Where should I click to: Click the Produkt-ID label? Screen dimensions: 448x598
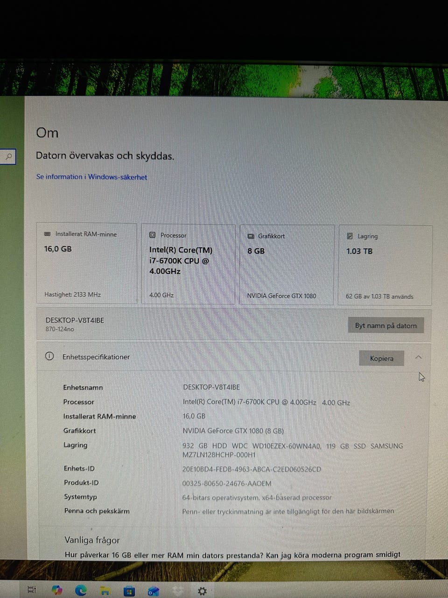pos(81,483)
